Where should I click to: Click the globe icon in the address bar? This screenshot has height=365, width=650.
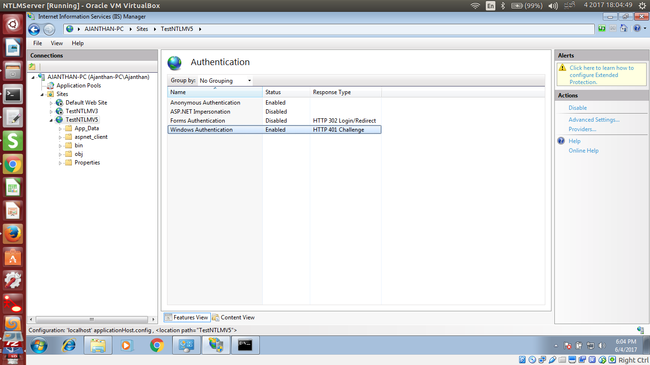pyautogui.click(x=70, y=29)
